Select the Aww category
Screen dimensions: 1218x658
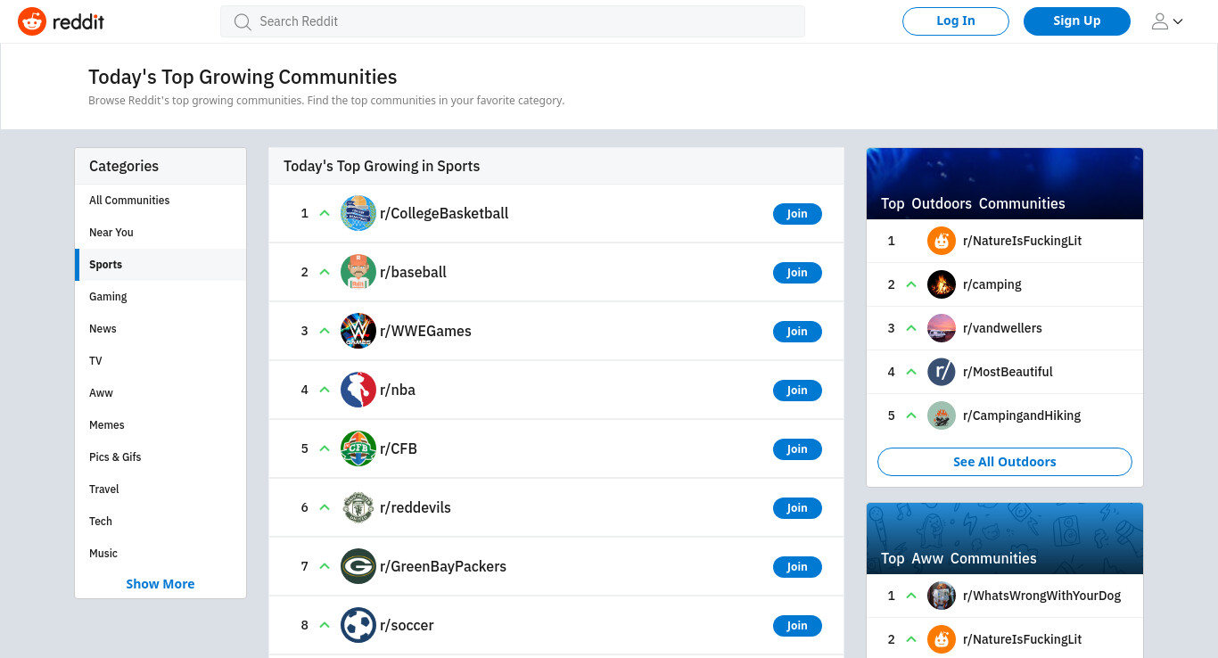[x=160, y=393]
